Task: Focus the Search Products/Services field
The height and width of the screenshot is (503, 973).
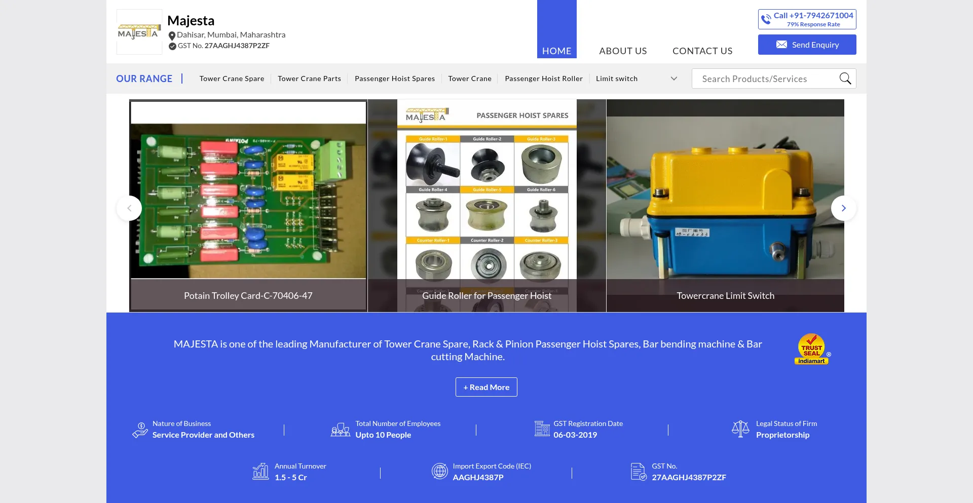Action: click(765, 79)
